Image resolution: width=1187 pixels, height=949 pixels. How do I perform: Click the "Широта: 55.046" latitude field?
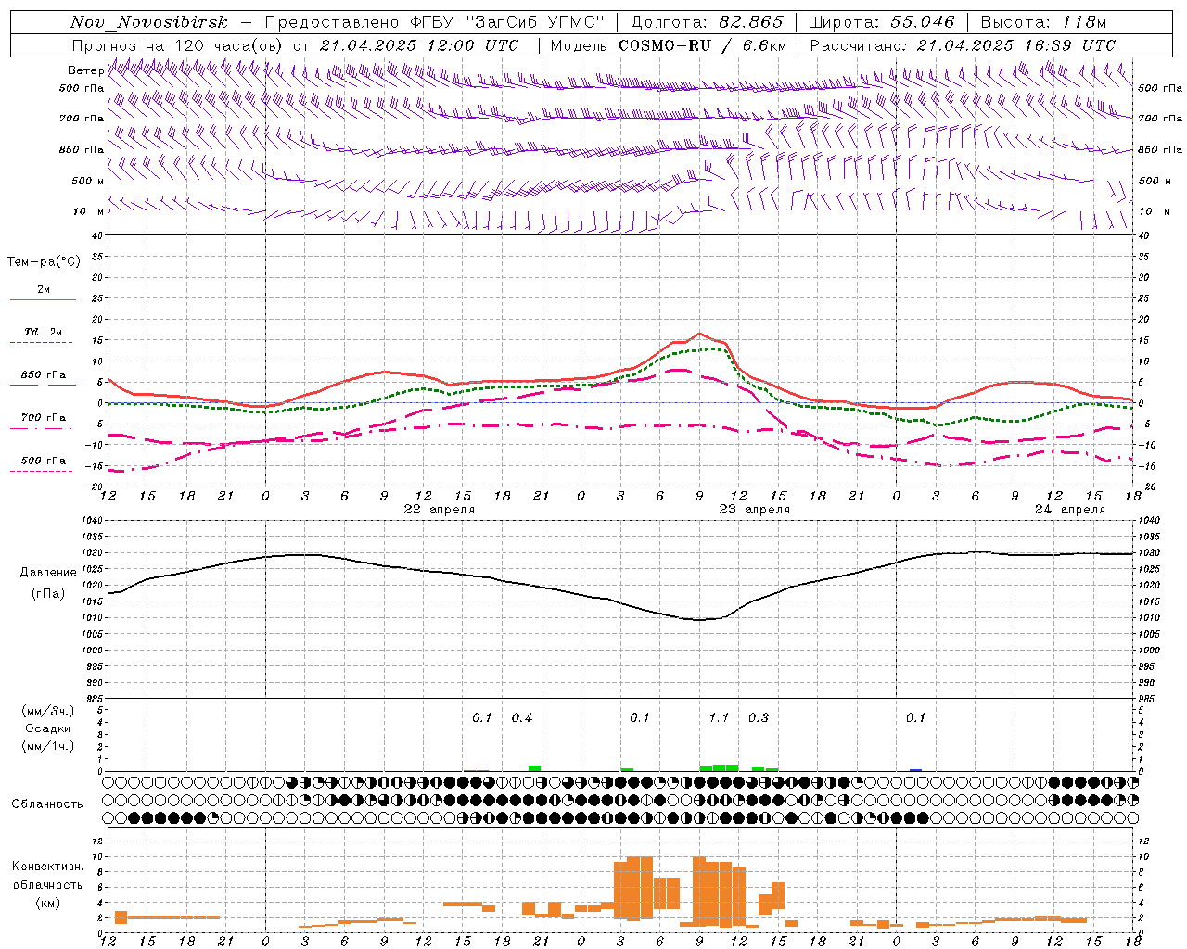882,22
